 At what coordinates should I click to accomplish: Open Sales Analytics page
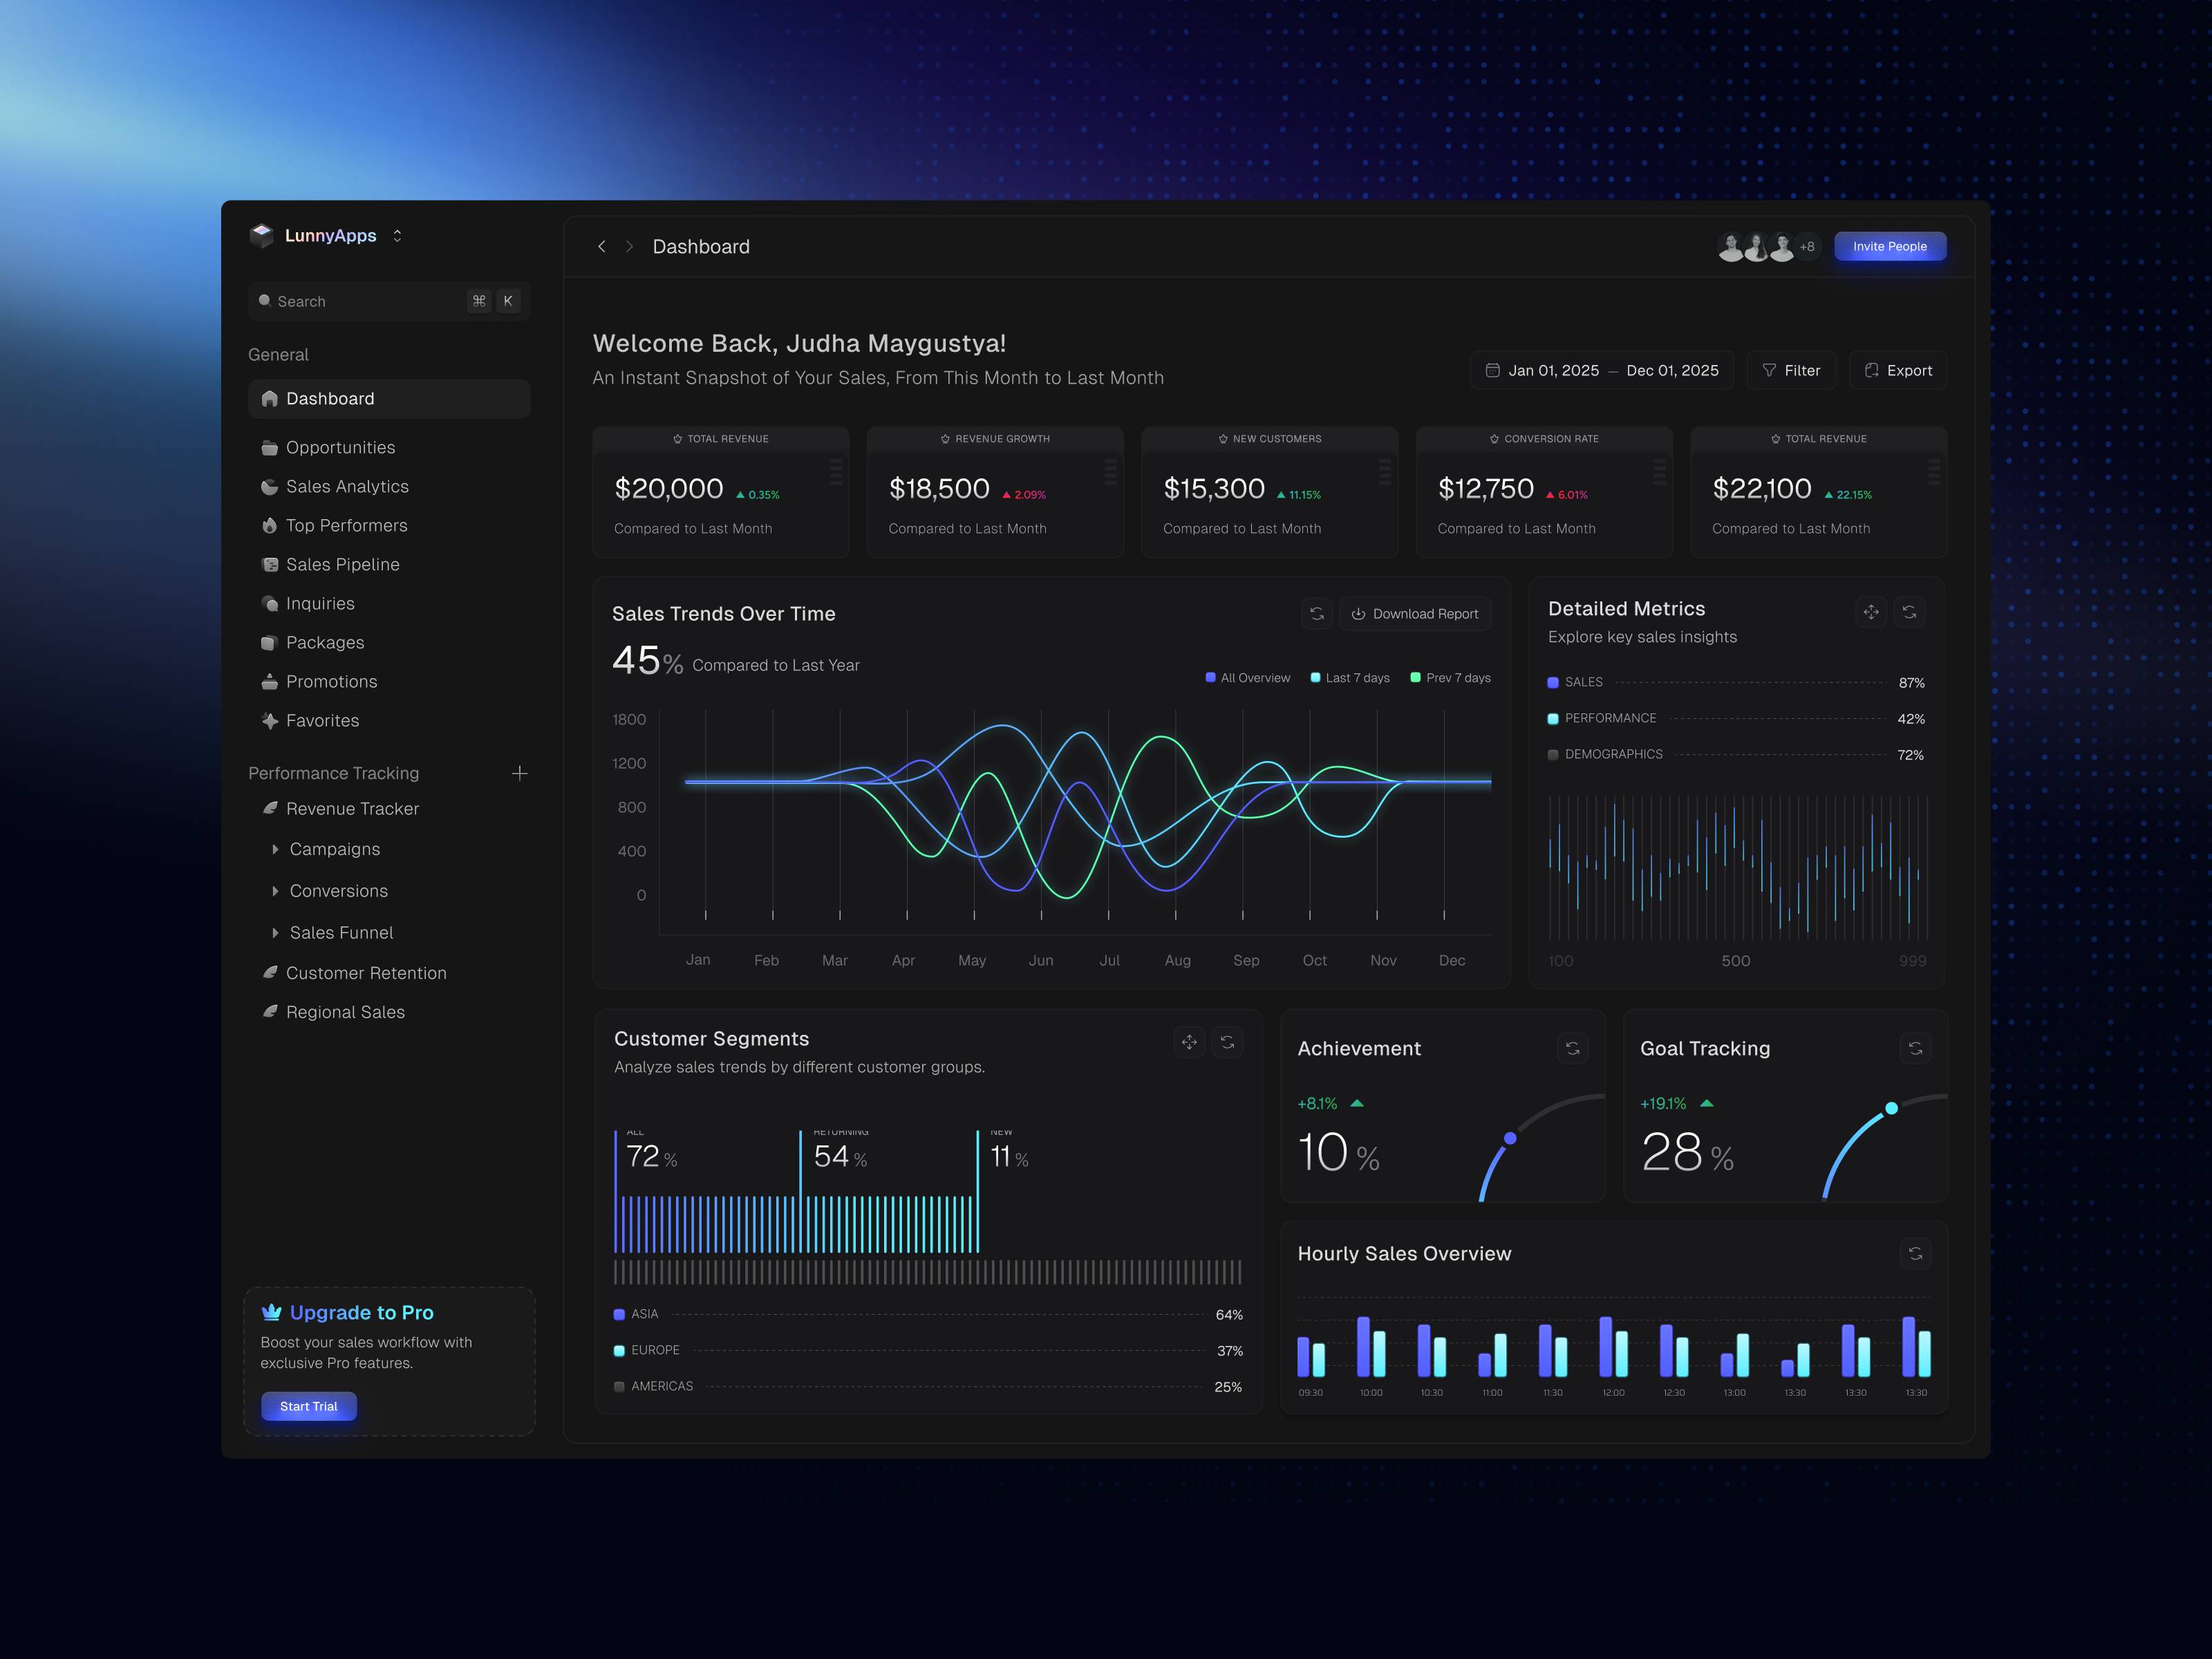tap(347, 486)
